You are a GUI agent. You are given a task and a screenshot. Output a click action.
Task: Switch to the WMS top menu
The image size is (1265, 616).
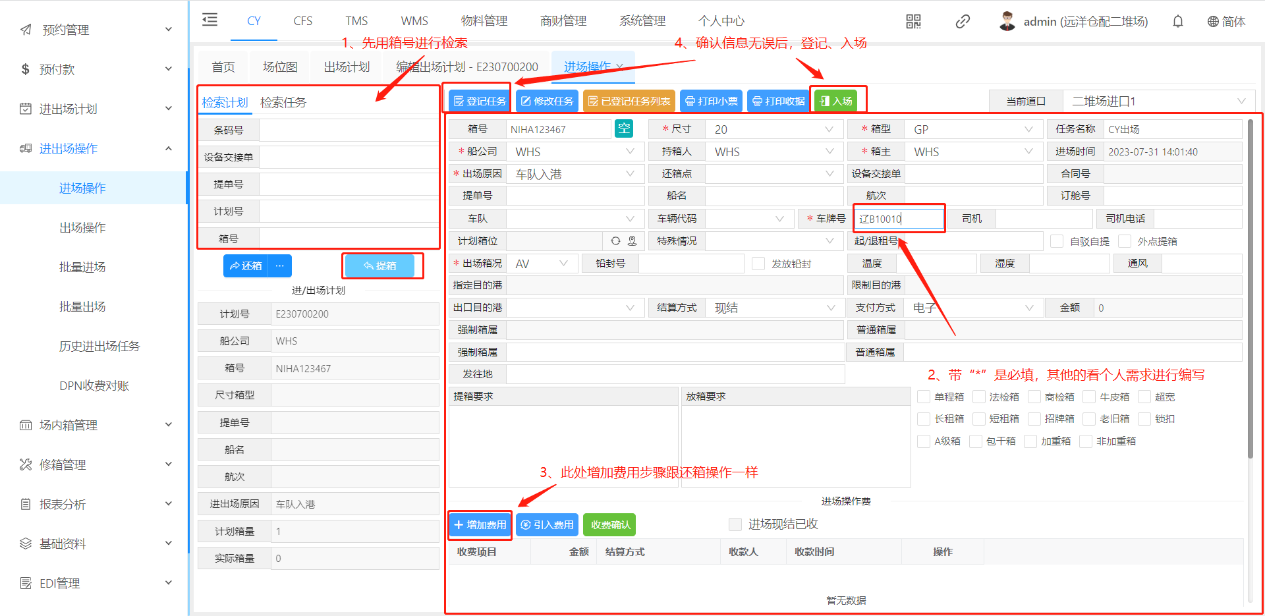click(x=414, y=21)
